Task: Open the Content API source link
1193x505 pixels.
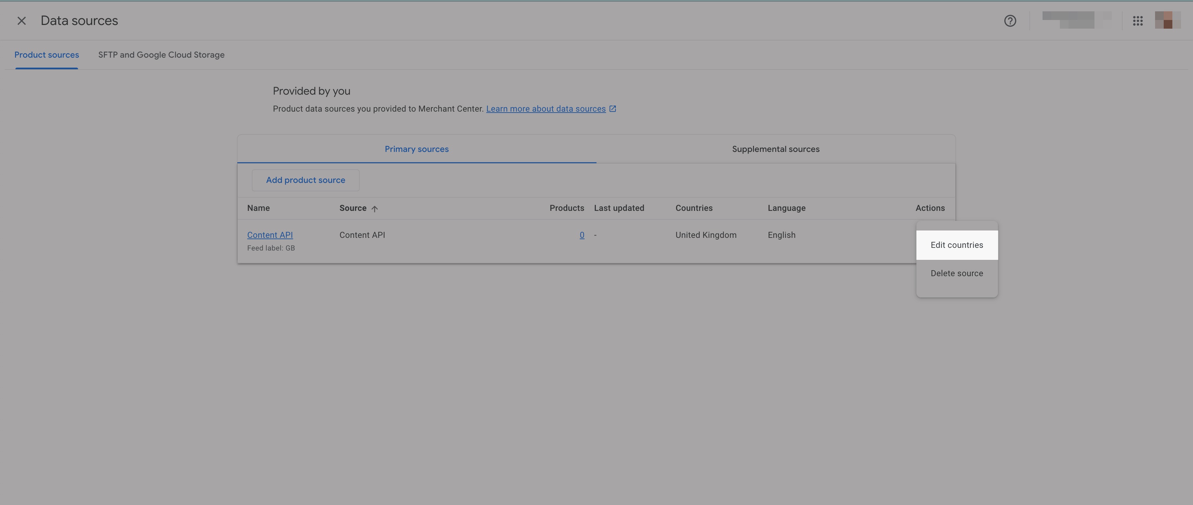Action: point(270,236)
